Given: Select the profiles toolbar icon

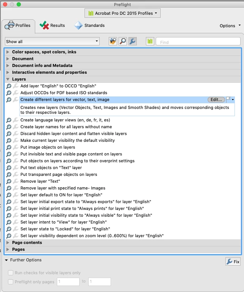Looking at the screenshot, I should click(x=113, y=41).
